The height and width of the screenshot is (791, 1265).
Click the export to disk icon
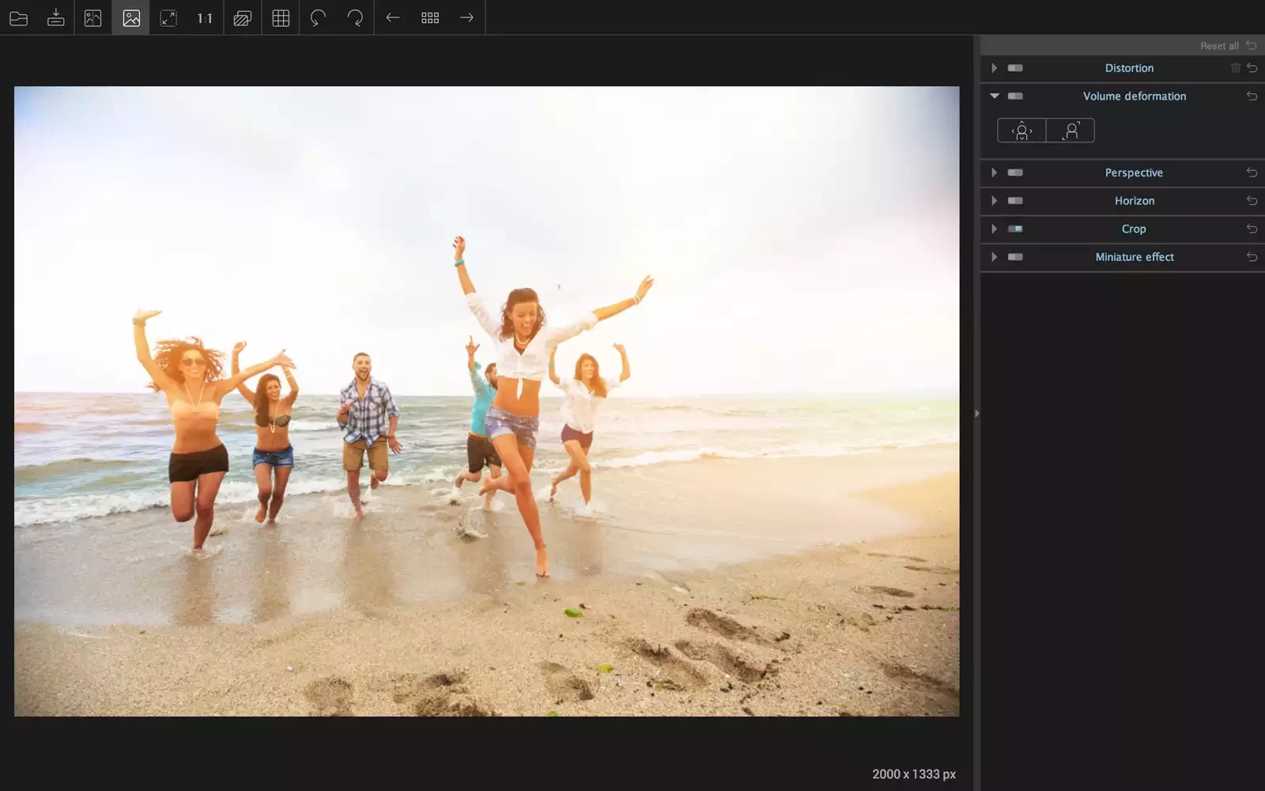click(55, 17)
